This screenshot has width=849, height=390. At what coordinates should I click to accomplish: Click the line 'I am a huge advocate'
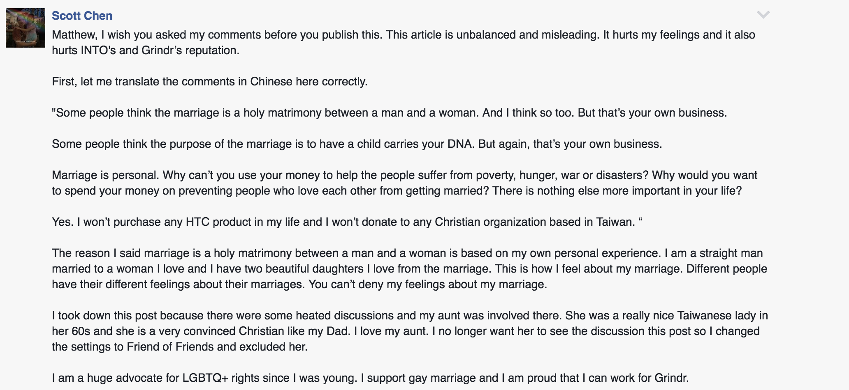tap(370, 378)
